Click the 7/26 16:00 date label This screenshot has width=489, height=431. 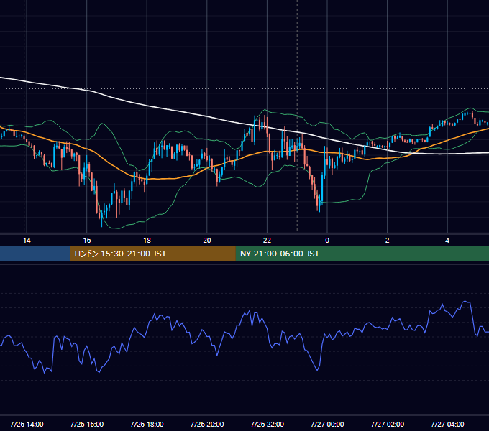pos(87,424)
